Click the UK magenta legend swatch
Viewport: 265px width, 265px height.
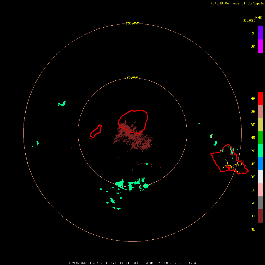click(260, 46)
